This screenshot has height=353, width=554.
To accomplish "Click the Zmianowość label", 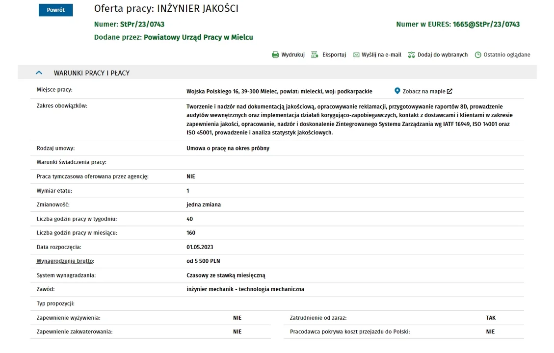I will pyautogui.click(x=53, y=204).
